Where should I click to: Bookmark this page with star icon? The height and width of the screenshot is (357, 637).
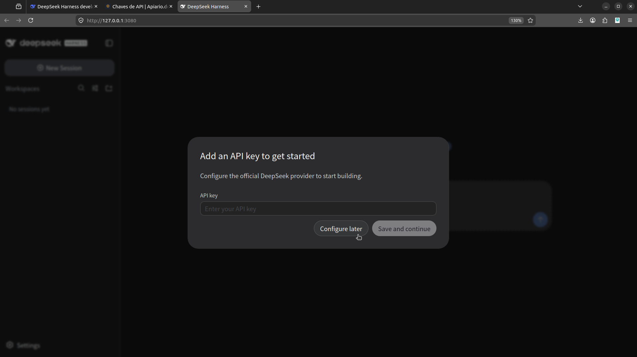click(x=530, y=20)
